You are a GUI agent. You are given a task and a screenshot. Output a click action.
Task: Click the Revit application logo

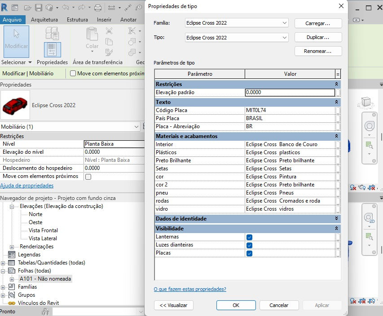click(x=4, y=8)
